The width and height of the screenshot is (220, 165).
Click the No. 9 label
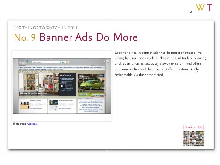[25, 37]
